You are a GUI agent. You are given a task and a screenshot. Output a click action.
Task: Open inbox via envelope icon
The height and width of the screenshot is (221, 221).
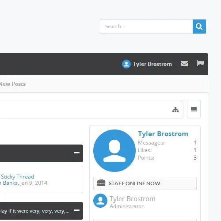[184, 64]
